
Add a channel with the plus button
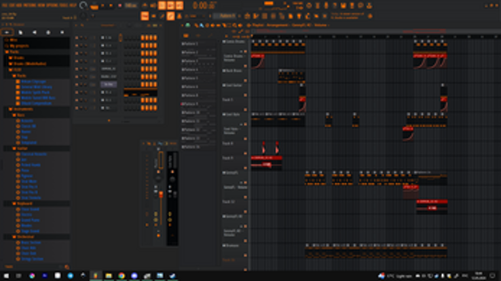[109, 120]
